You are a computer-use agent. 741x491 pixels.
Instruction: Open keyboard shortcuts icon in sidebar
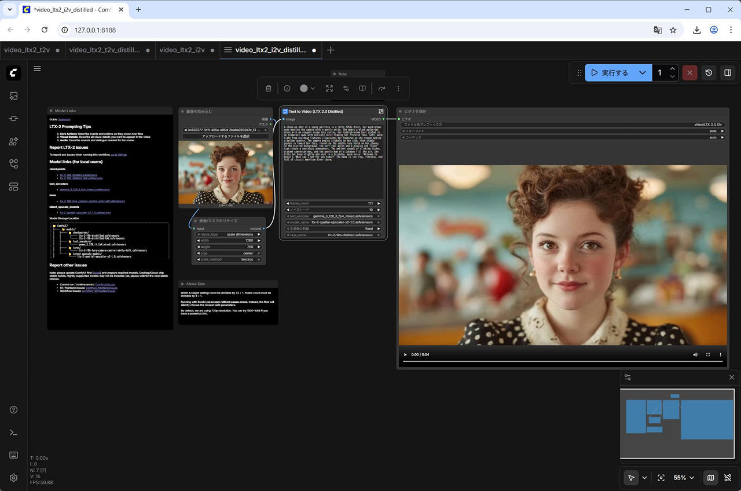[14, 455]
